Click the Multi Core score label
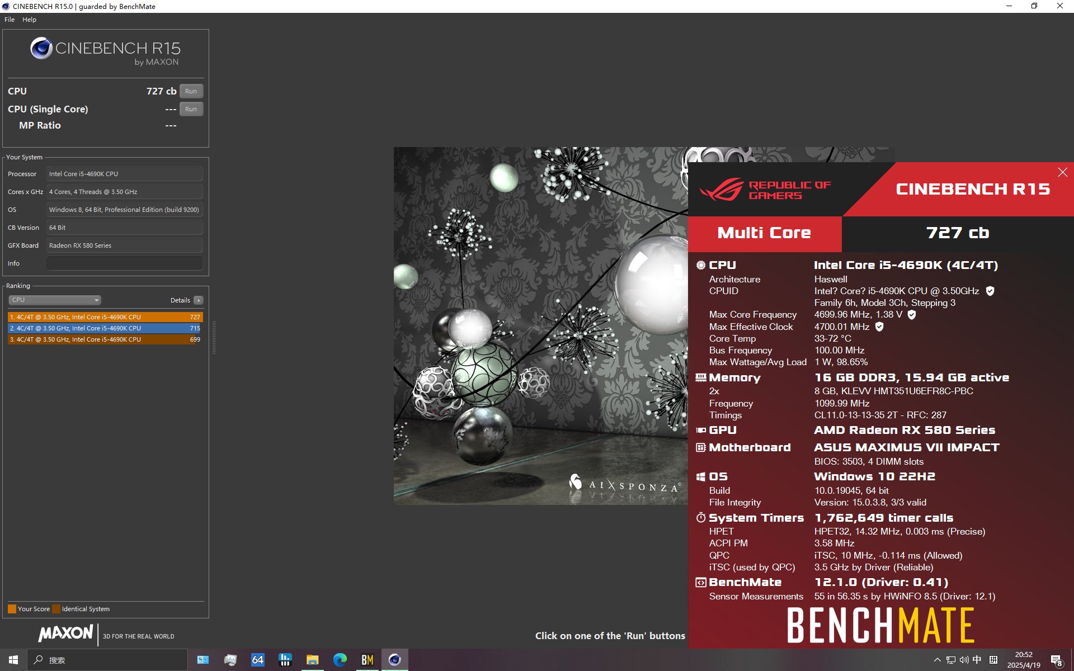Viewport: 1074px width, 671px height. point(764,233)
